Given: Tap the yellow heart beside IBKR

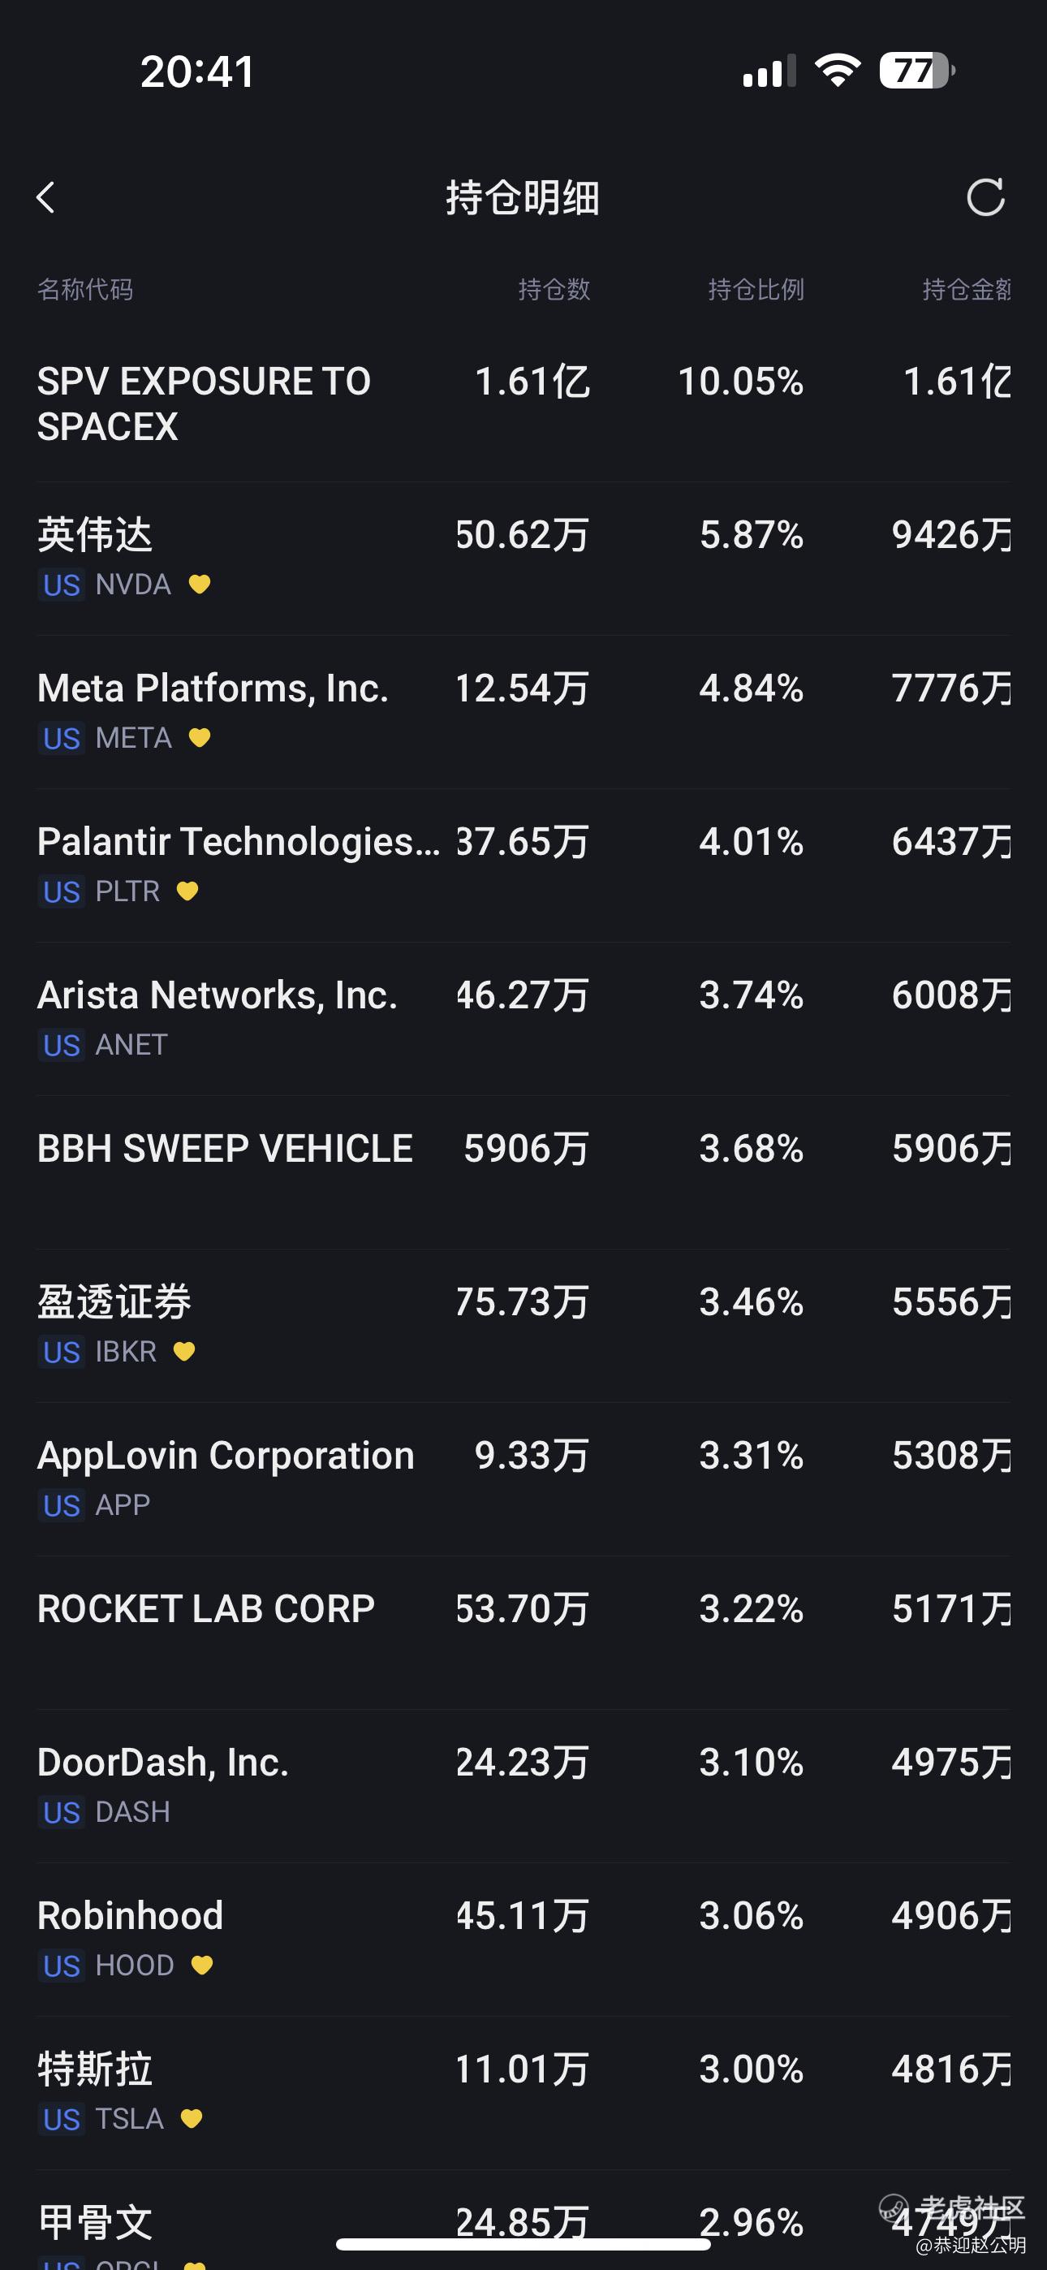Looking at the screenshot, I should tap(184, 1351).
